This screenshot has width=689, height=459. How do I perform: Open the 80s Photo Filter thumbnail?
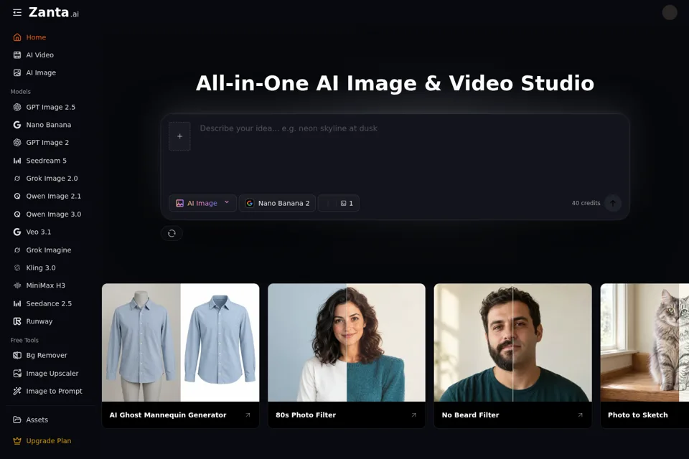tap(347, 343)
